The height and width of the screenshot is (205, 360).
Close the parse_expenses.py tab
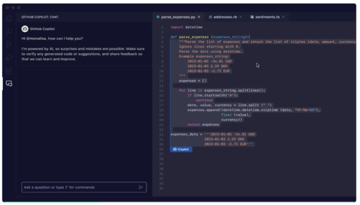tap(199, 17)
